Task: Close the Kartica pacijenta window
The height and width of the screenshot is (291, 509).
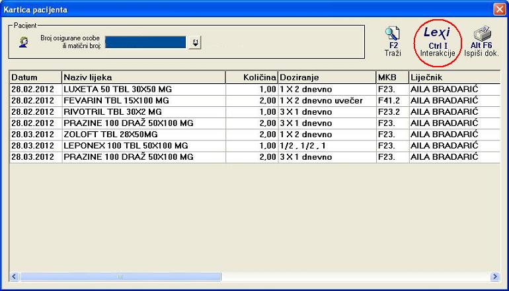Action: 499,9
